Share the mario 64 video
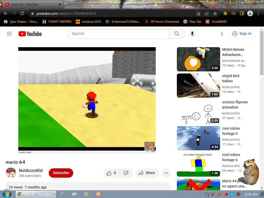This screenshot has height=198, width=264. [147, 173]
